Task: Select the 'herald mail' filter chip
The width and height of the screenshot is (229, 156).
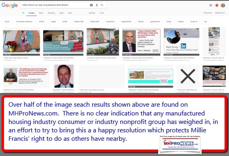Action: coord(78,22)
